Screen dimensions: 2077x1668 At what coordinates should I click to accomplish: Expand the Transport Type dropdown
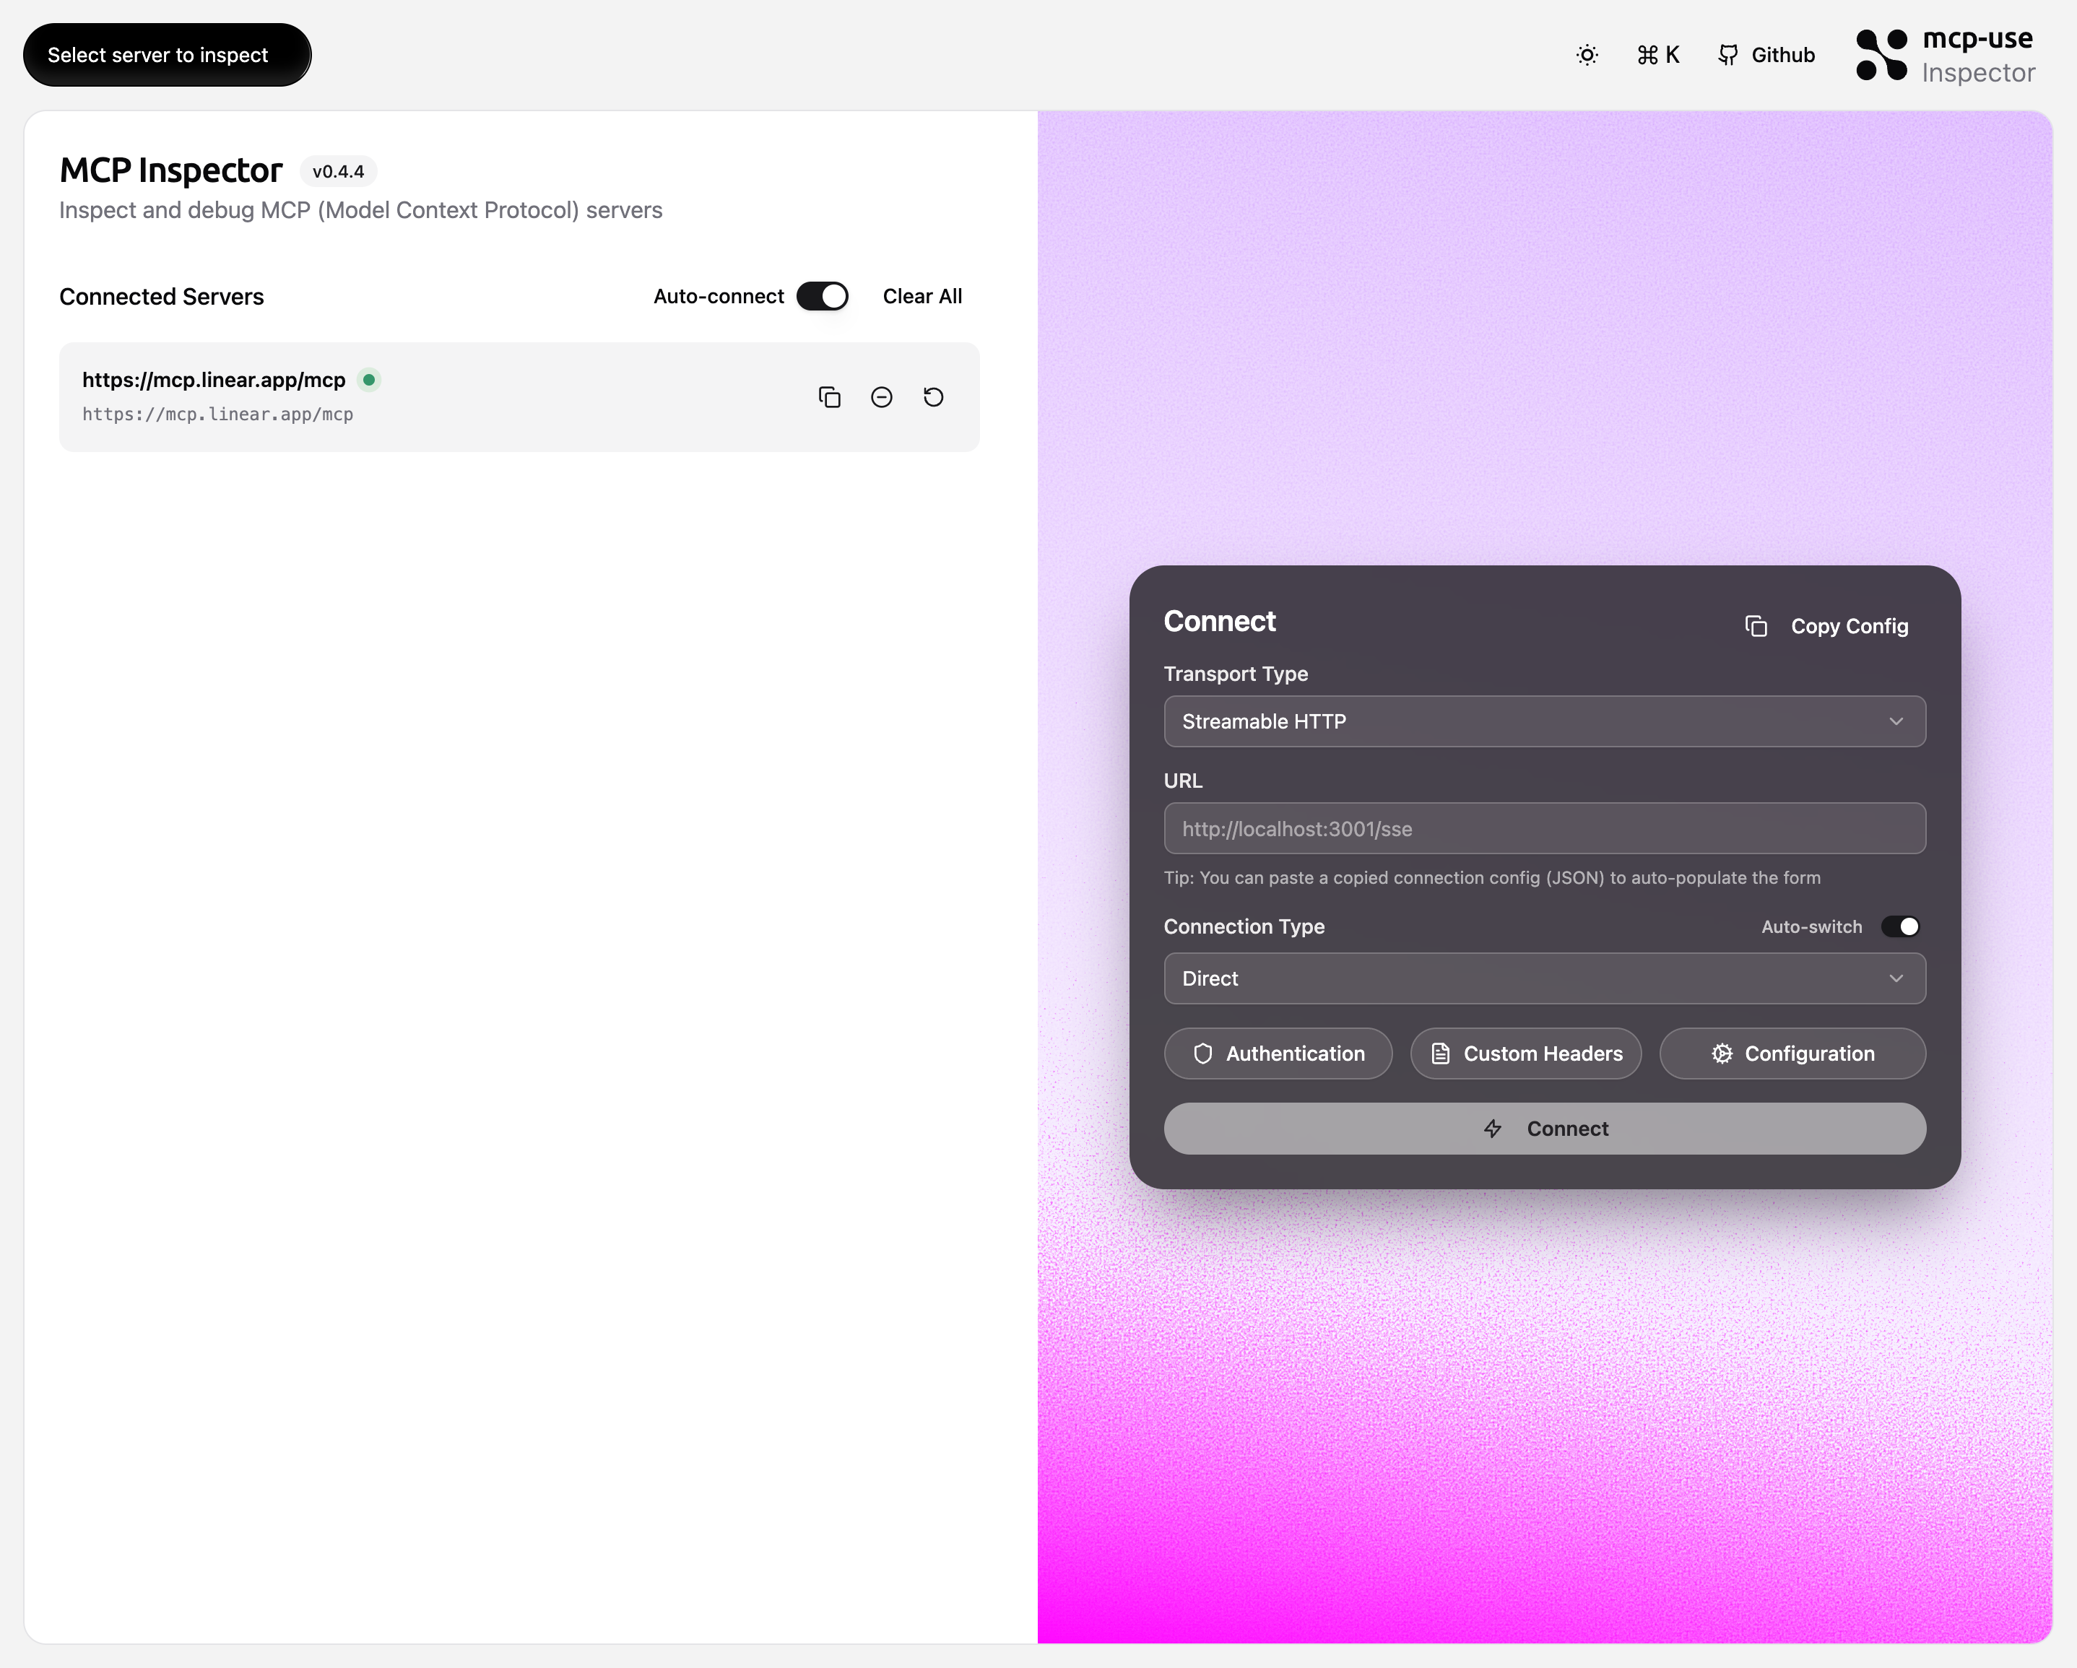[x=1544, y=721]
